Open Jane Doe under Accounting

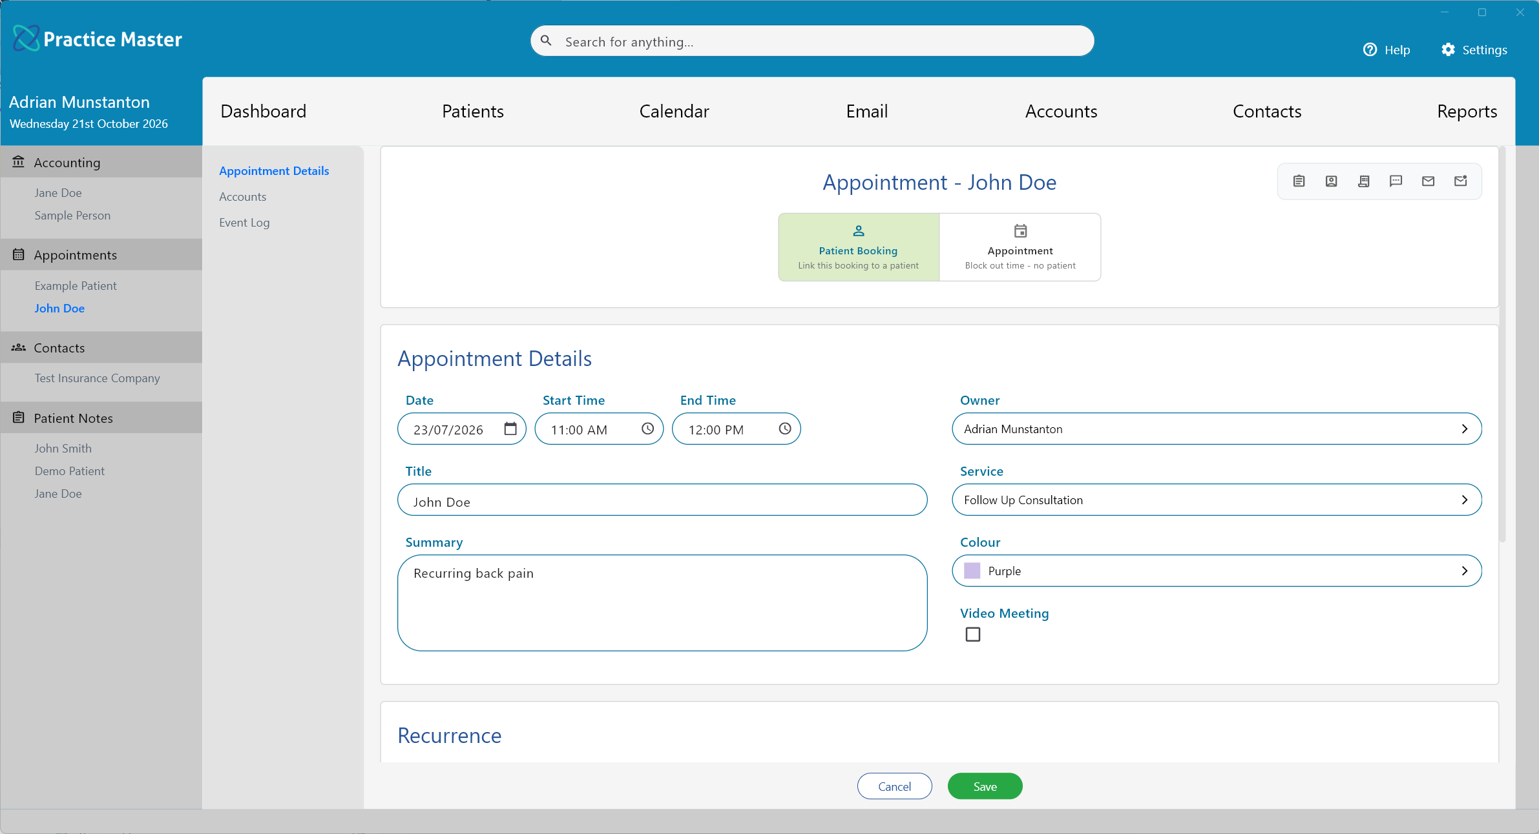pyautogui.click(x=58, y=192)
